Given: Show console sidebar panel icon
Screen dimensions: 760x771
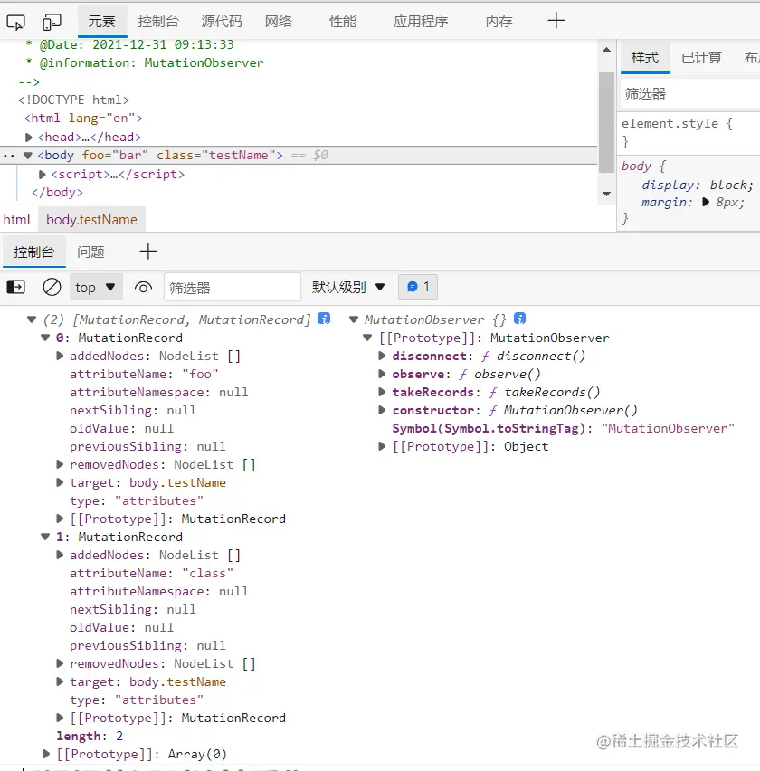Looking at the screenshot, I should tap(15, 287).
